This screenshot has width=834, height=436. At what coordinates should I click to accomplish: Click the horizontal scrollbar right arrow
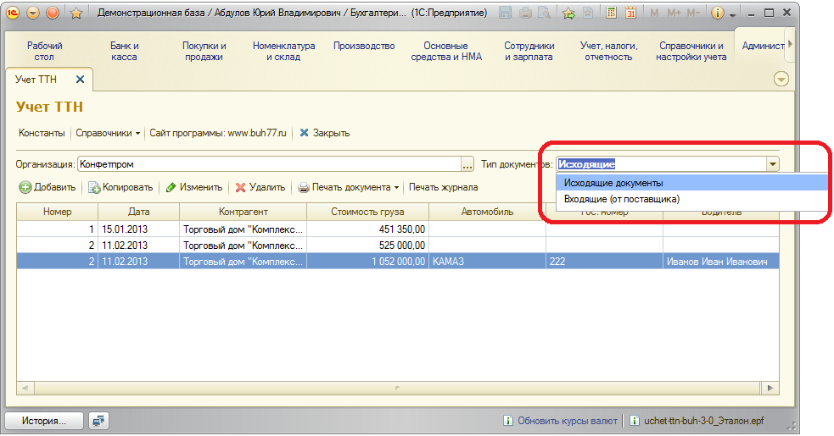[x=771, y=387]
